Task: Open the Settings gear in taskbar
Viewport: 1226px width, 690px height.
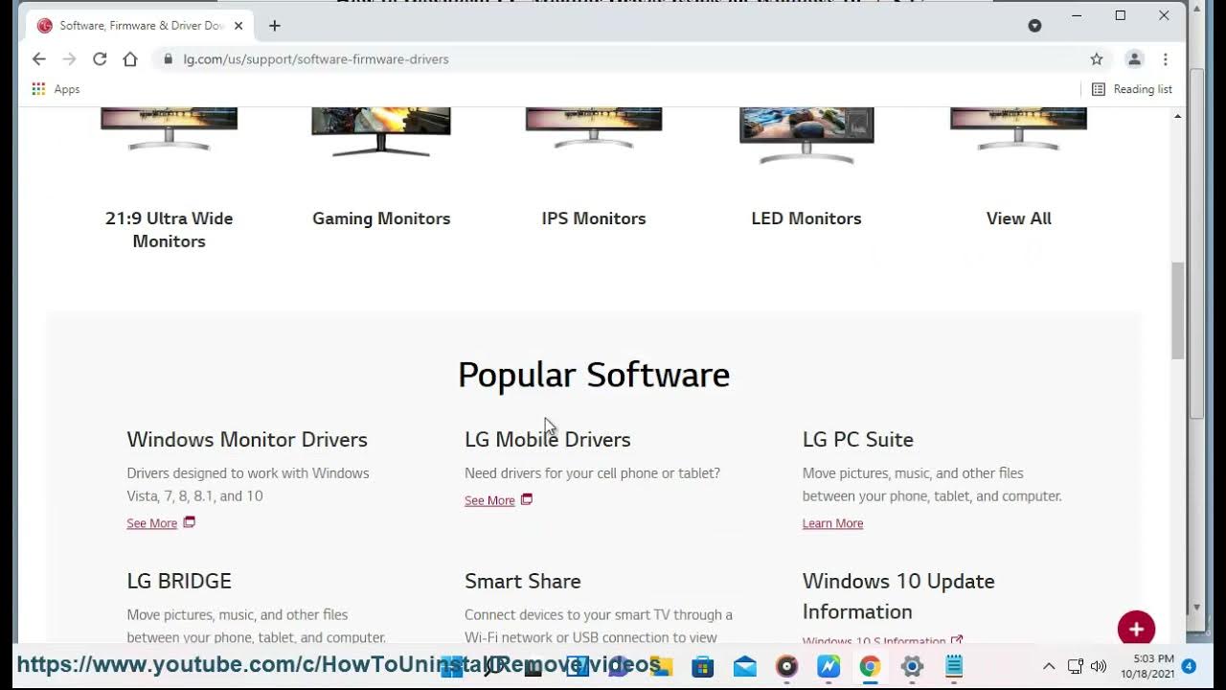Action: (x=912, y=666)
